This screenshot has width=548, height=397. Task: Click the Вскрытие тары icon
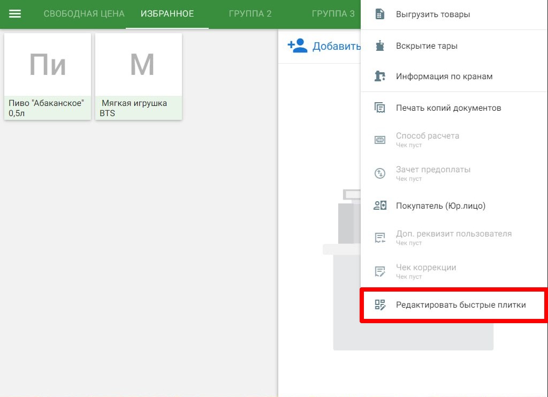(379, 46)
